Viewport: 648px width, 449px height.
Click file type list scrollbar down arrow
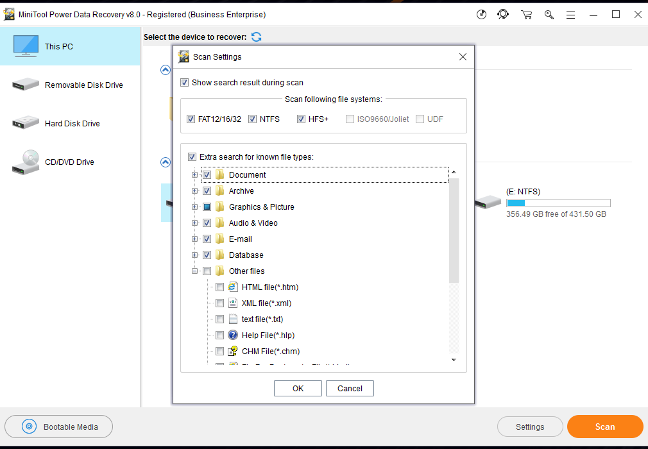click(x=454, y=360)
